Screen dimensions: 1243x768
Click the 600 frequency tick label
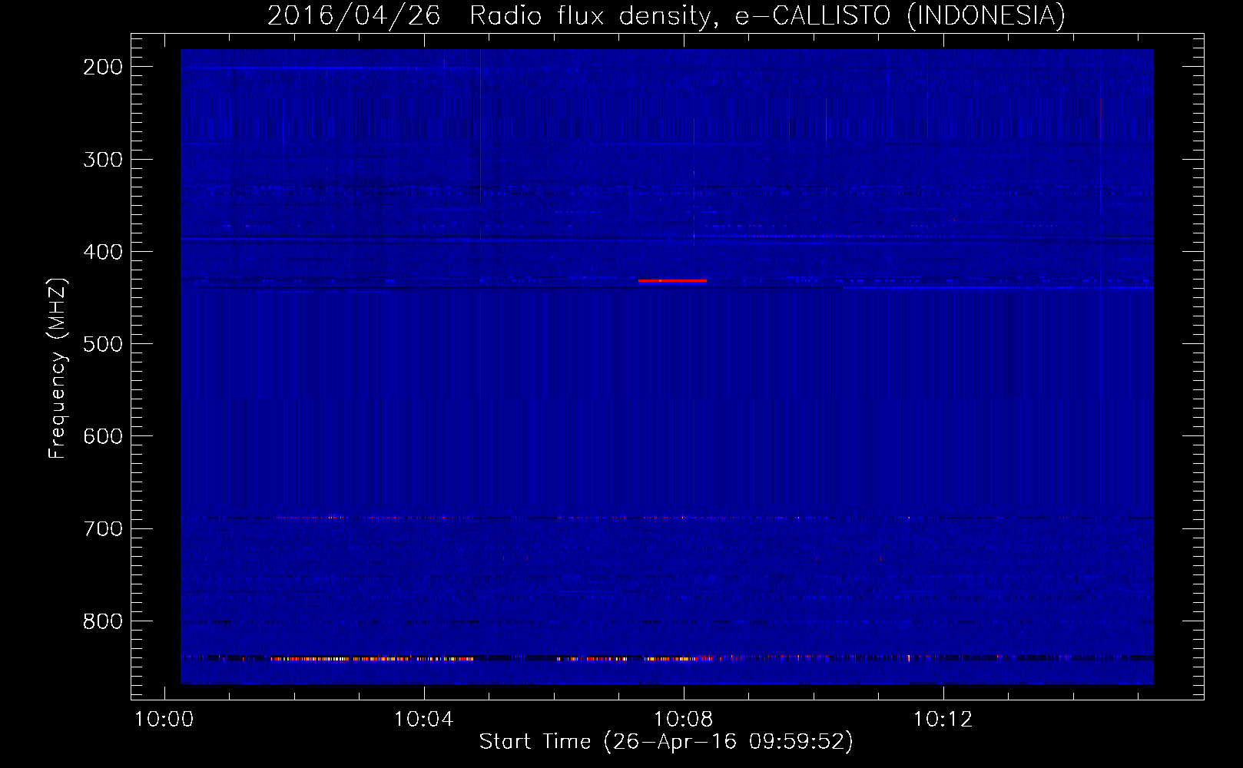point(102,436)
